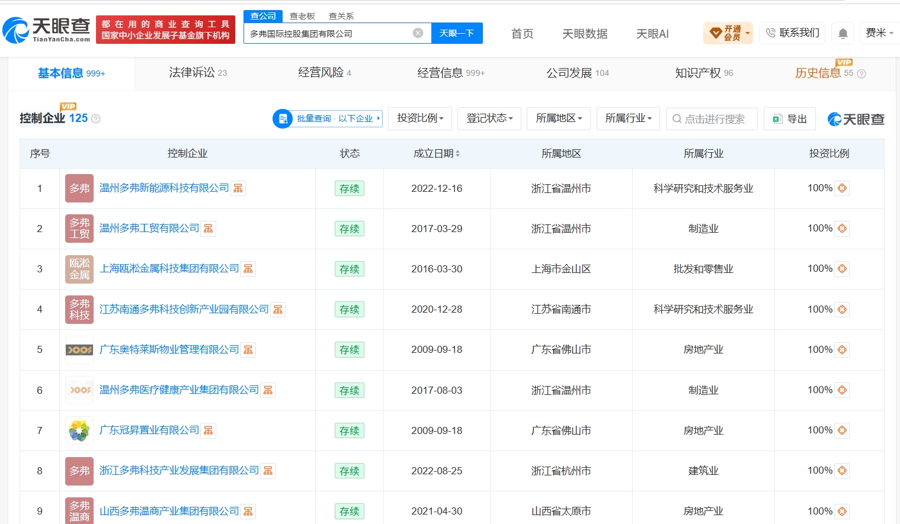The image size is (900, 524).
Task: Open equity structure icon for 广东冠昇置业有限公司
Action: pos(209,430)
